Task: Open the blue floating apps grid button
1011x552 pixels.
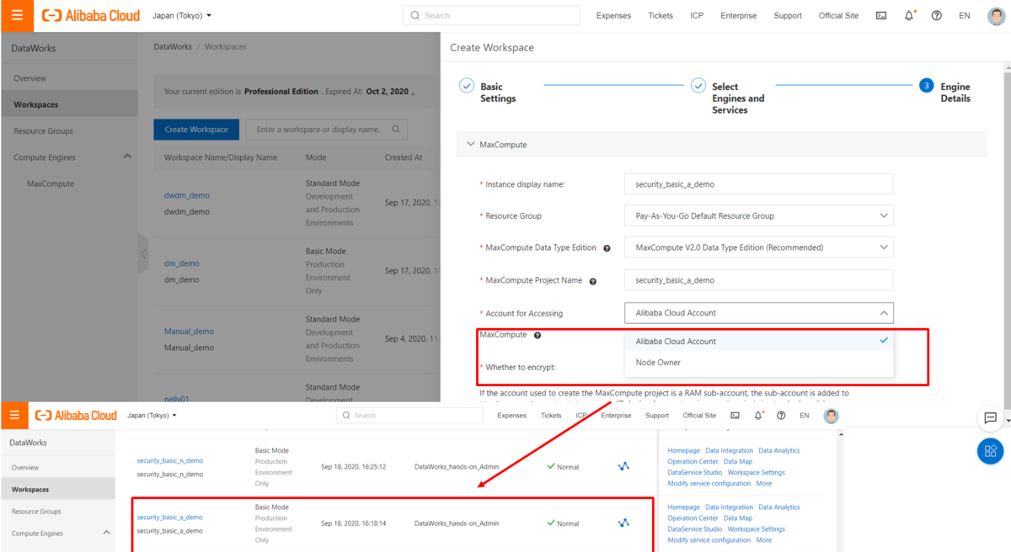Action: (991, 451)
